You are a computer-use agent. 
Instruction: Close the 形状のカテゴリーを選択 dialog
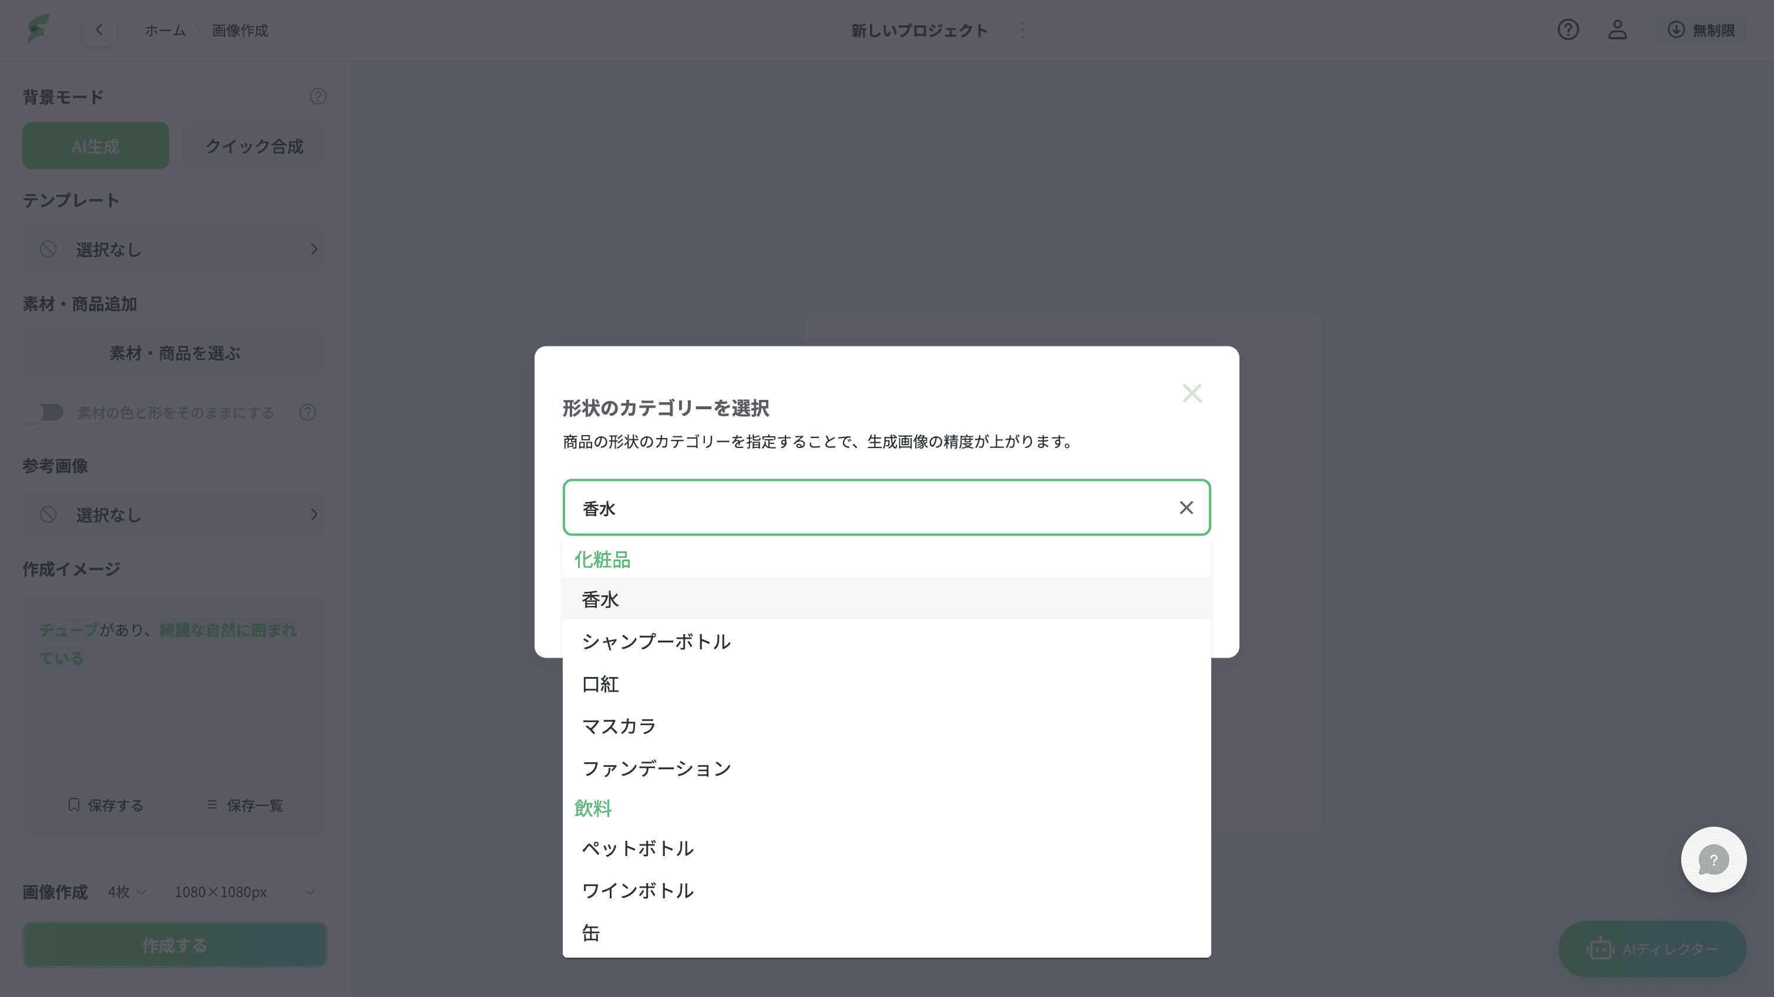(1191, 393)
